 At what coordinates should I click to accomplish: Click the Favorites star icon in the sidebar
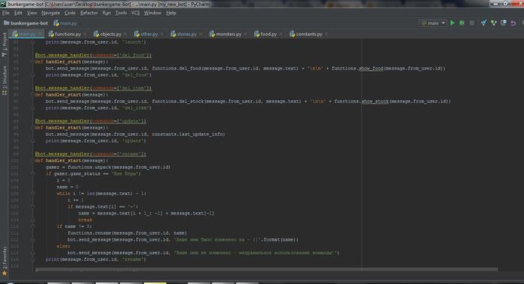click(4, 274)
